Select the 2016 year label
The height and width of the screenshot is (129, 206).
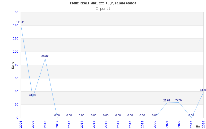[106, 124]
